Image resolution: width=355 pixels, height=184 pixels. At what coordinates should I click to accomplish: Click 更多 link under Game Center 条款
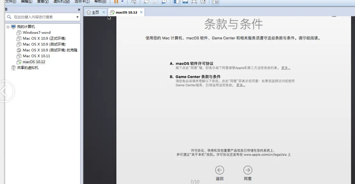click(241, 85)
